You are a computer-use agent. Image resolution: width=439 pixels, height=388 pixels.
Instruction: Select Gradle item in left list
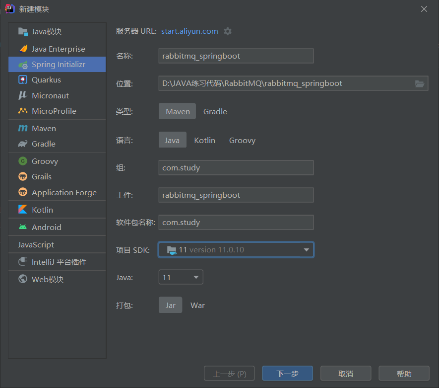[x=57, y=144]
